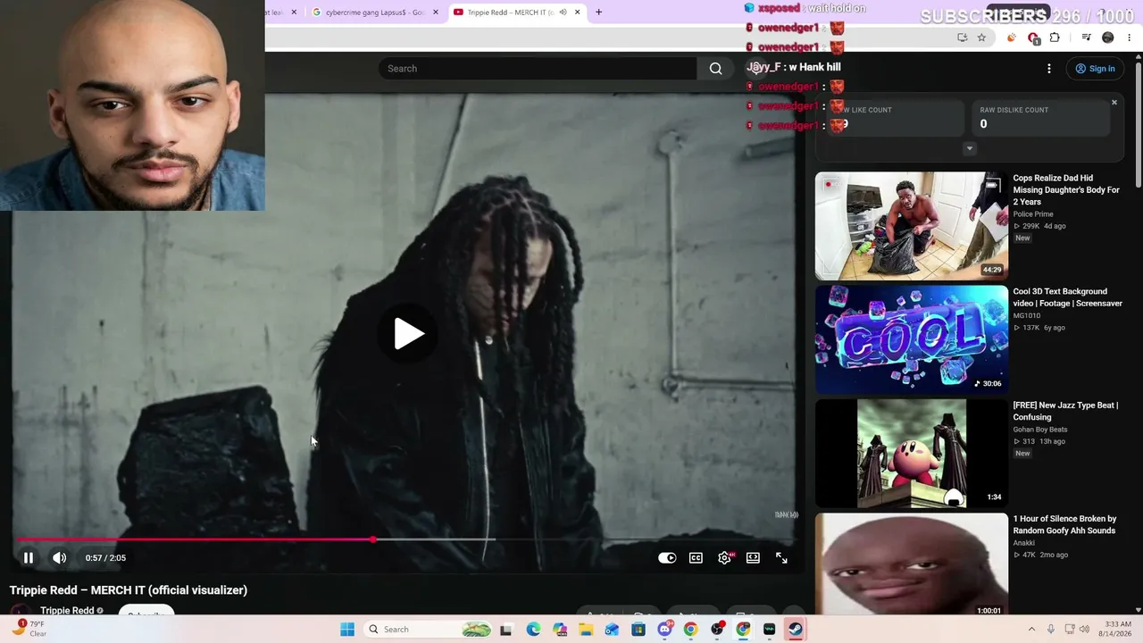Image resolution: width=1143 pixels, height=643 pixels.
Task: Open the Chrome extensions puzzle icon
Action: pos(1055,38)
